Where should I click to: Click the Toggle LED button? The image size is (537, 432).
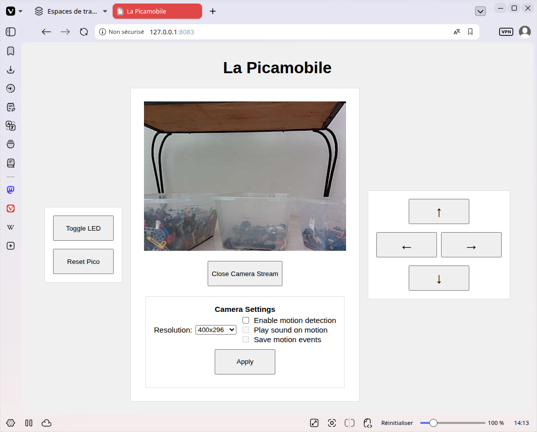[83, 228]
